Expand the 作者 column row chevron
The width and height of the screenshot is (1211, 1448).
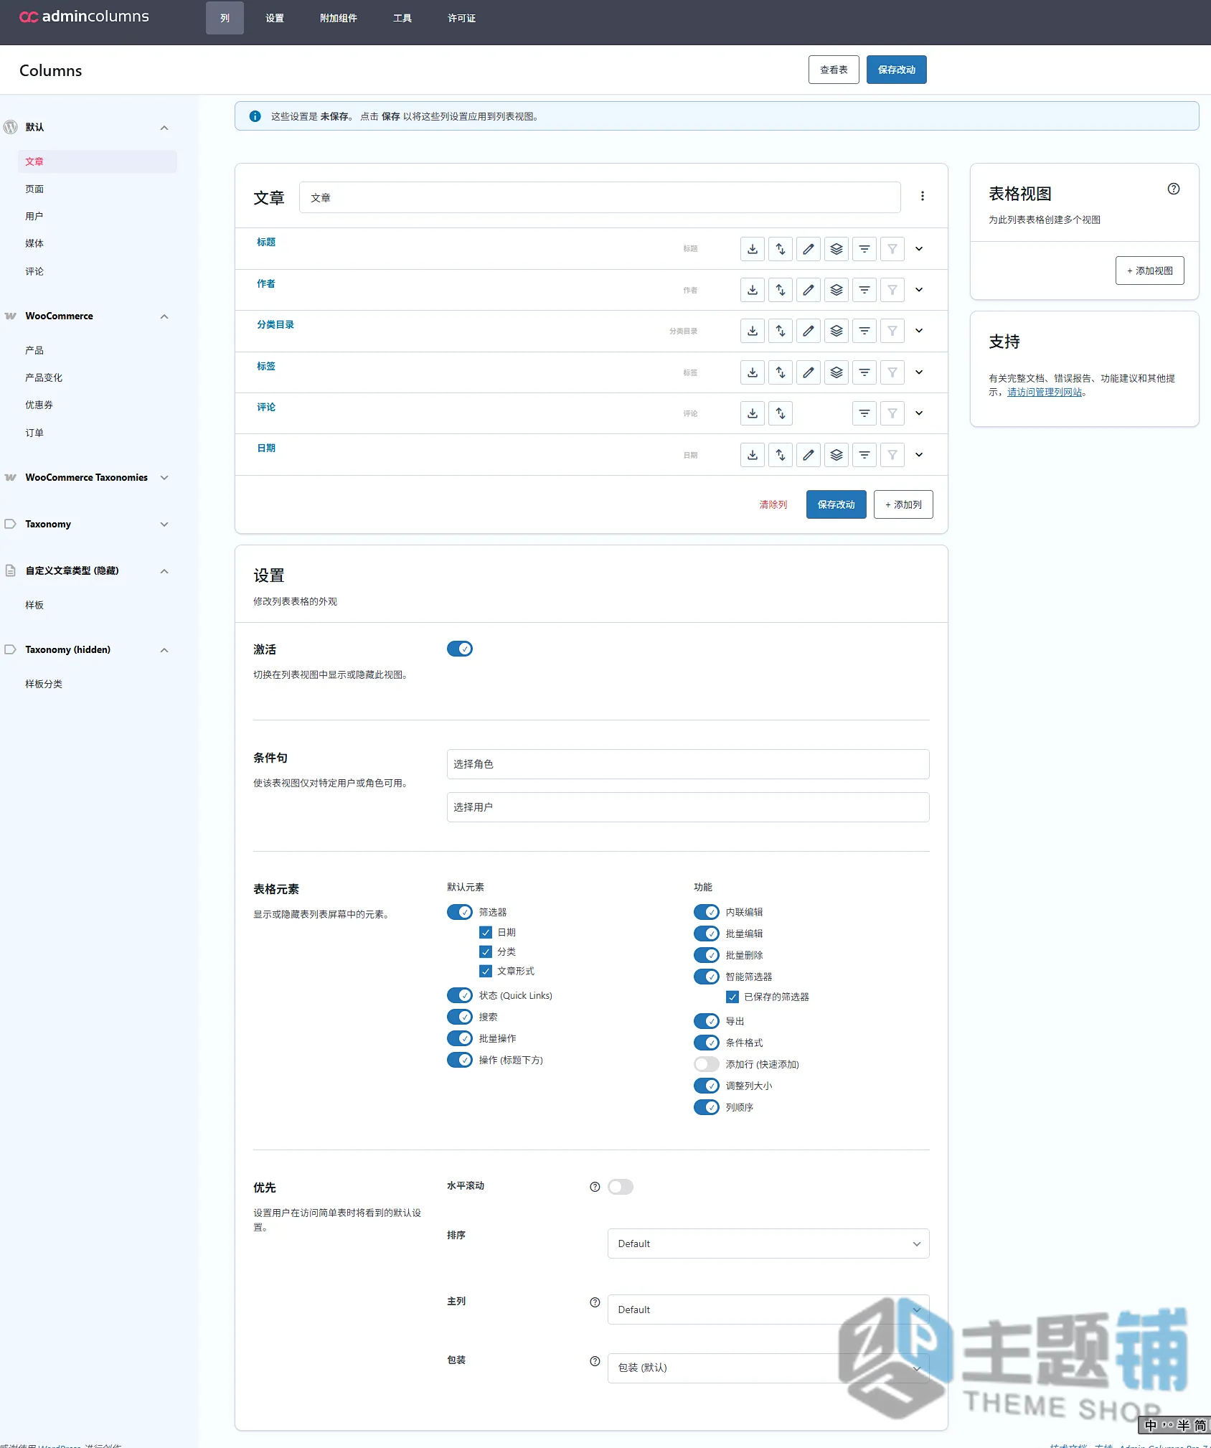919,290
